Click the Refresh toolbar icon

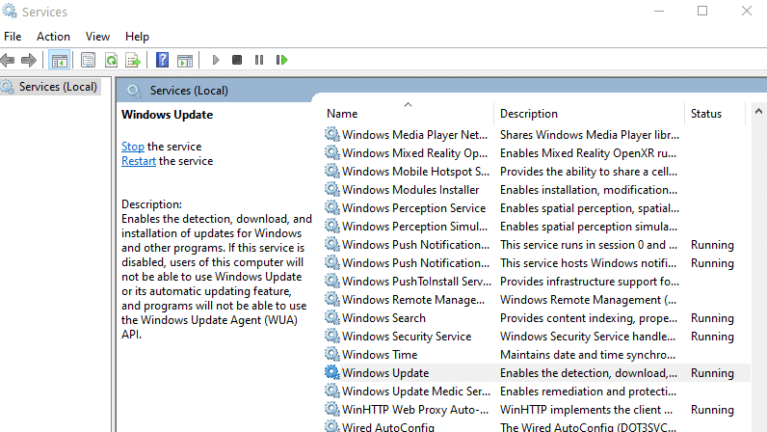click(x=111, y=60)
